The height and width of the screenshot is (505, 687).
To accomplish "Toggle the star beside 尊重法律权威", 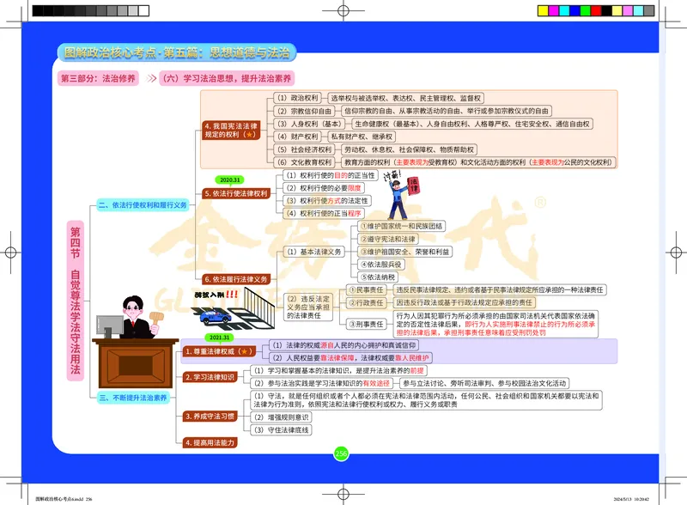I will tap(246, 350).
